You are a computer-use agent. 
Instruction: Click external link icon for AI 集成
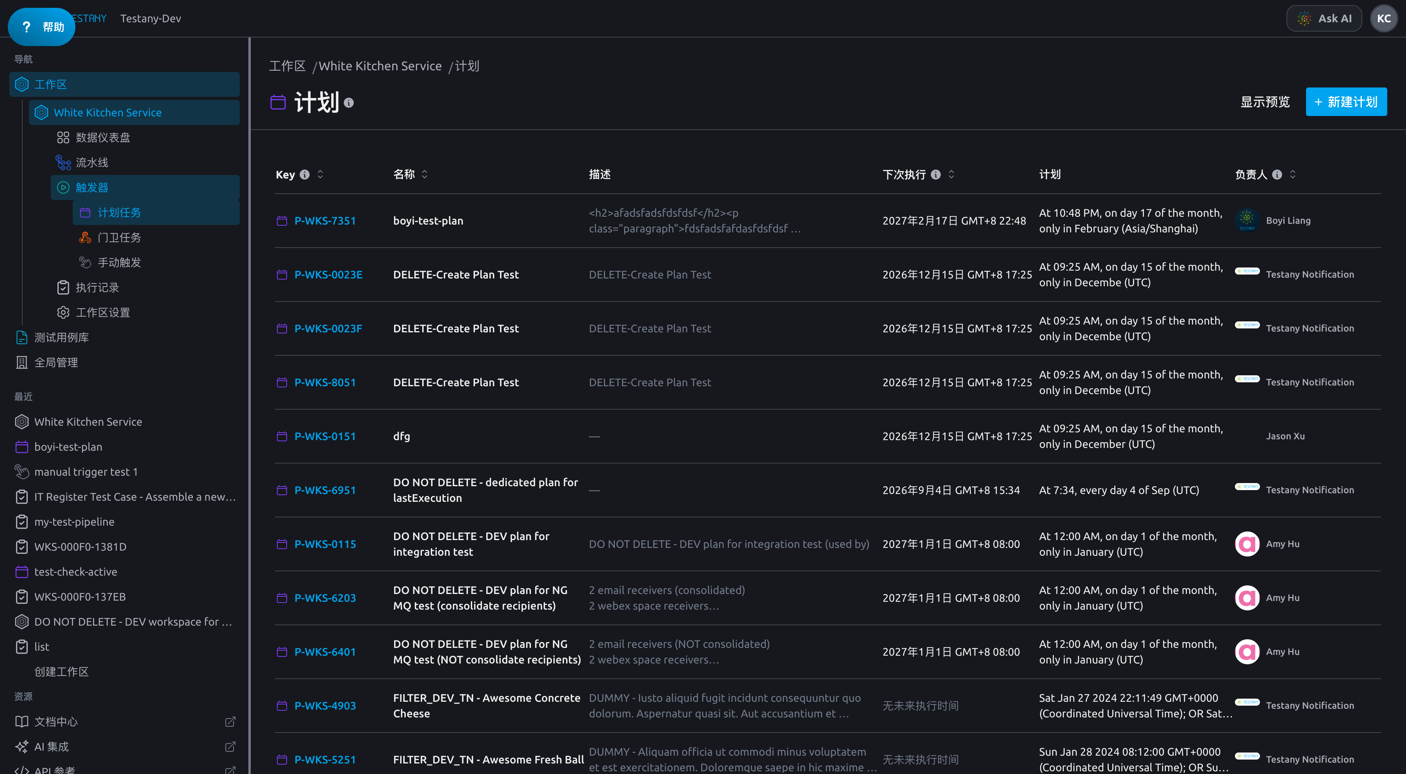(x=230, y=747)
